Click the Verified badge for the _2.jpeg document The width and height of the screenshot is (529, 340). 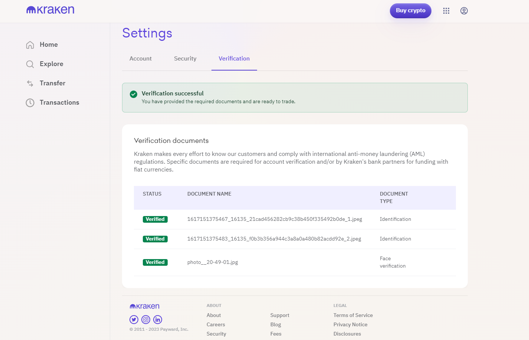(155, 239)
